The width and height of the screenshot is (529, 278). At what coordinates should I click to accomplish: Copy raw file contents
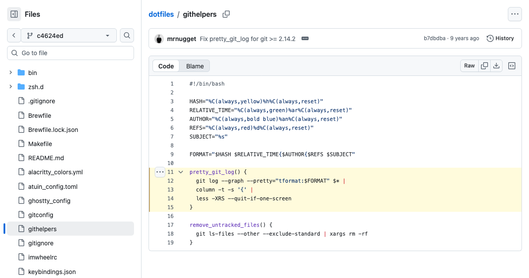[x=484, y=66]
